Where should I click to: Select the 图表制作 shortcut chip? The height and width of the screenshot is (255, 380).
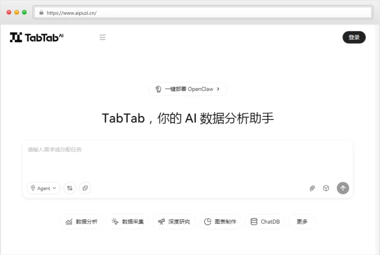point(220,222)
